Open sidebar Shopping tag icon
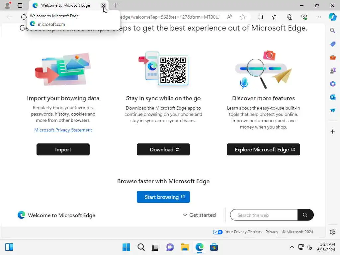 (x=333, y=44)
